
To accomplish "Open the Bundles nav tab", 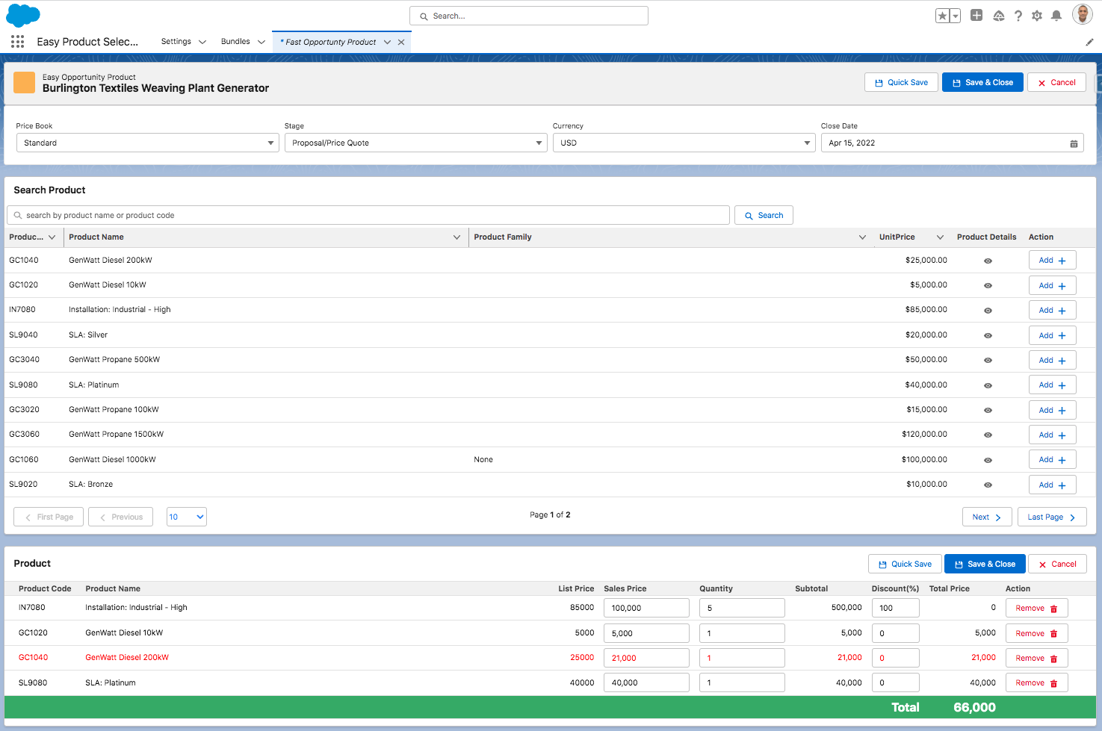I will [x=235, y=42].
